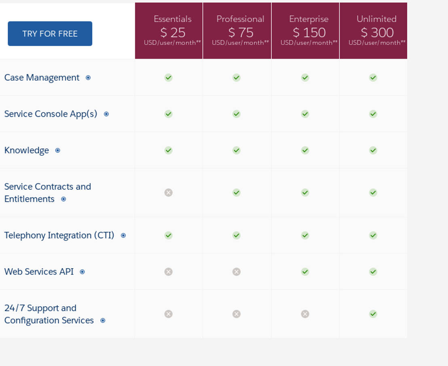448x366 pixels.
Task: Toggle the 24/7 Support X under Professional
Action: tap(237, 314)
